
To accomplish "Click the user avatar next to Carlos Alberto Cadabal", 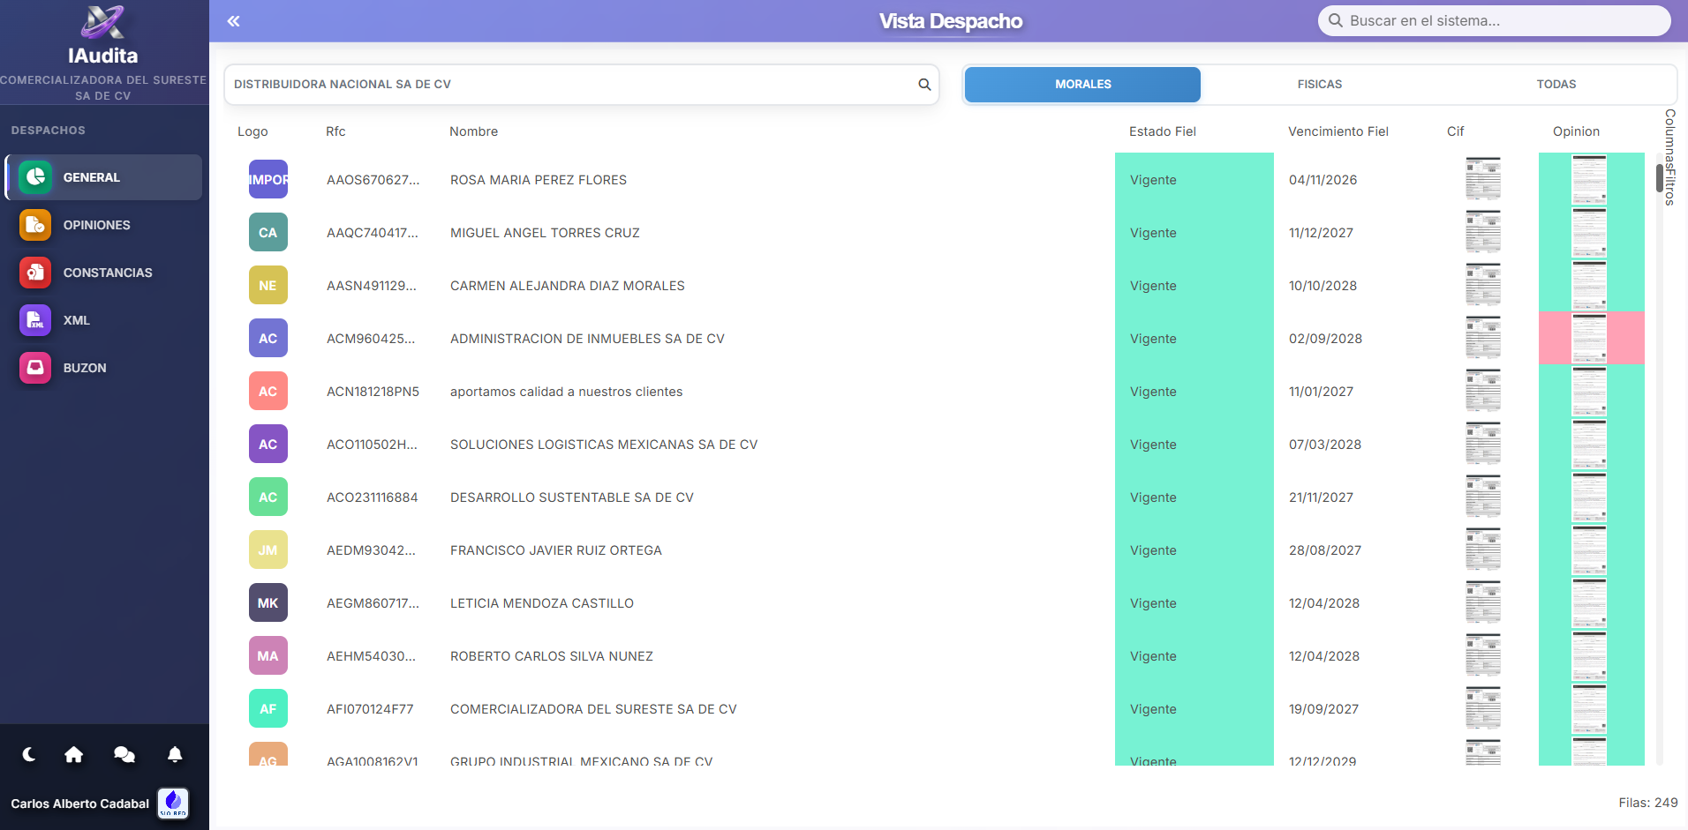I will click(x=173, y=803).
